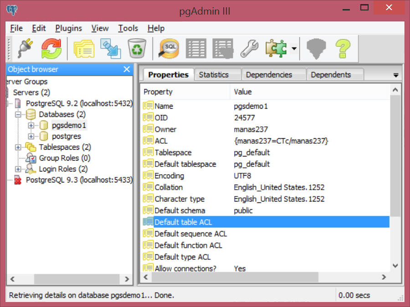Click the properties scroll down arrow
410x307 pixels.
(x=395, y=266)
